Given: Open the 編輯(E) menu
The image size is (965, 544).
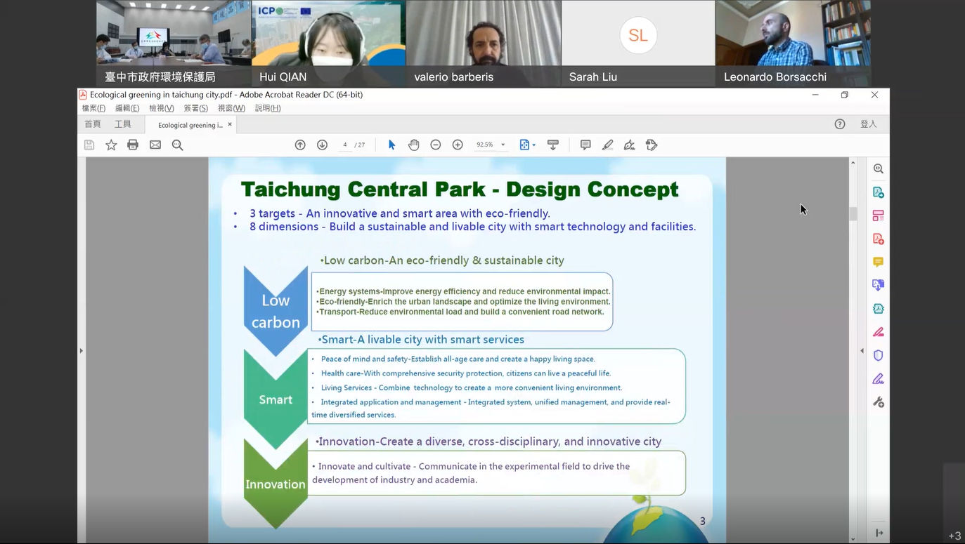Looking at the screenshot, I should click(x=127, y=108).
